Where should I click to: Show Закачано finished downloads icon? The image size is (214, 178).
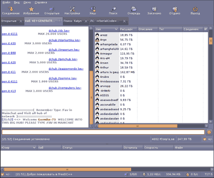pos(154,9)
